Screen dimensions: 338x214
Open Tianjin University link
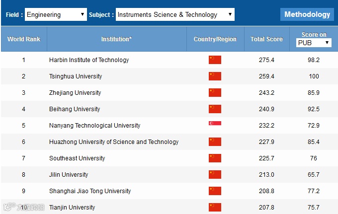[72, 208]
